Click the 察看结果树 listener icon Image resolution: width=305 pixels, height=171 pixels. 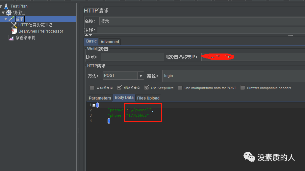[x=12, y=38]
